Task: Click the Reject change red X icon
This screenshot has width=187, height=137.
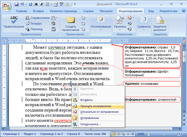Action: [129, 18]
